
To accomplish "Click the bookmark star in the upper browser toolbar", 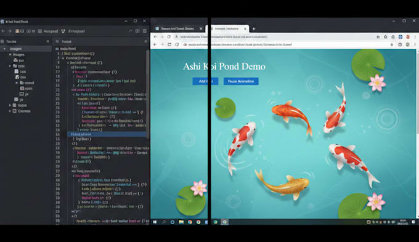I will pos(378,37).
